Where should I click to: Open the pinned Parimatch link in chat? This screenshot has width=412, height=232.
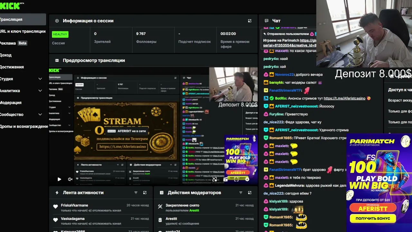[290, 43]
